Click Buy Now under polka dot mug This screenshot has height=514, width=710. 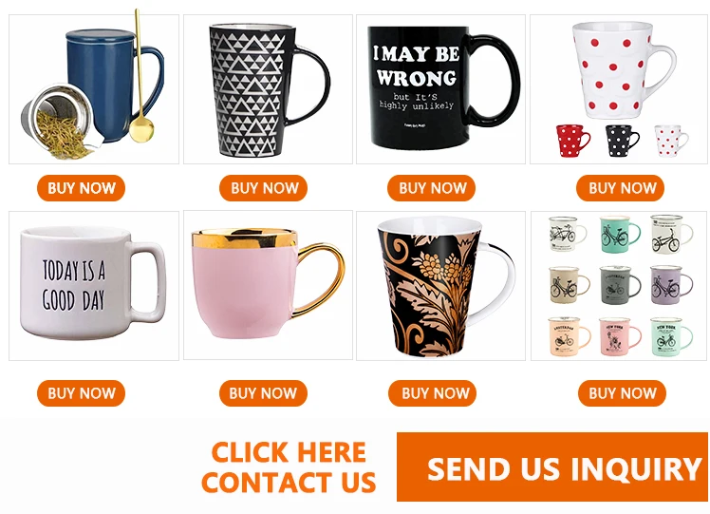[621, 188]
